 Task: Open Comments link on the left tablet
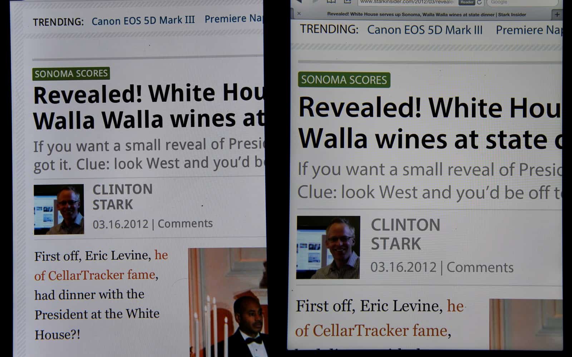tap(185, 223)
